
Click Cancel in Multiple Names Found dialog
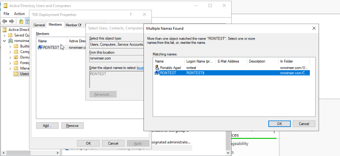[x=304, y=124]
